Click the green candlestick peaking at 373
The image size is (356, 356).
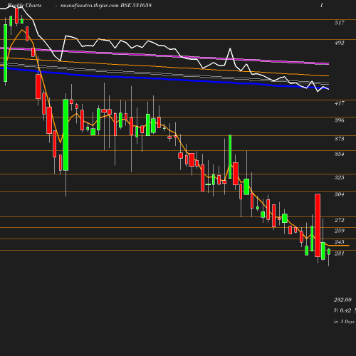pyautogui.click(x=230, y=157)
